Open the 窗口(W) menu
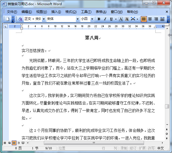 tap(117, 12)
